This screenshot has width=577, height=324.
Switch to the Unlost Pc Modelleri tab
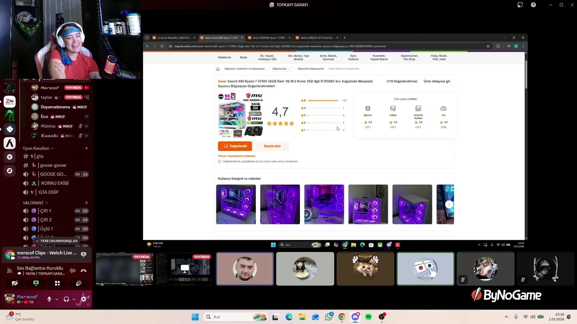point(173,38)
